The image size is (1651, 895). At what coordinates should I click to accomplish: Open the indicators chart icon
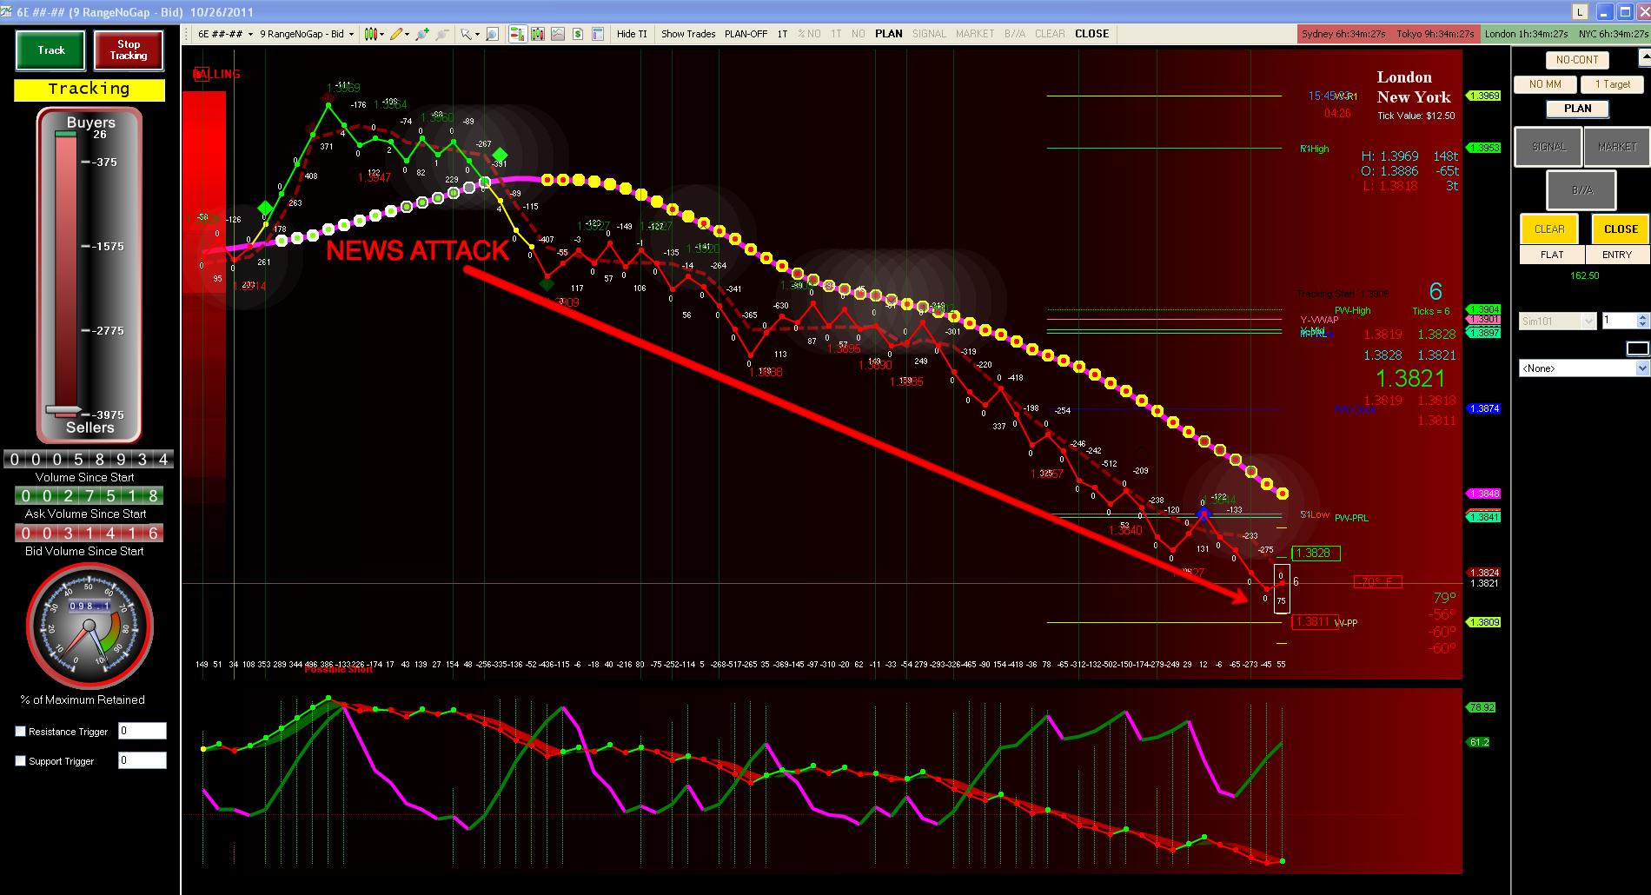[x=558, y=34]
